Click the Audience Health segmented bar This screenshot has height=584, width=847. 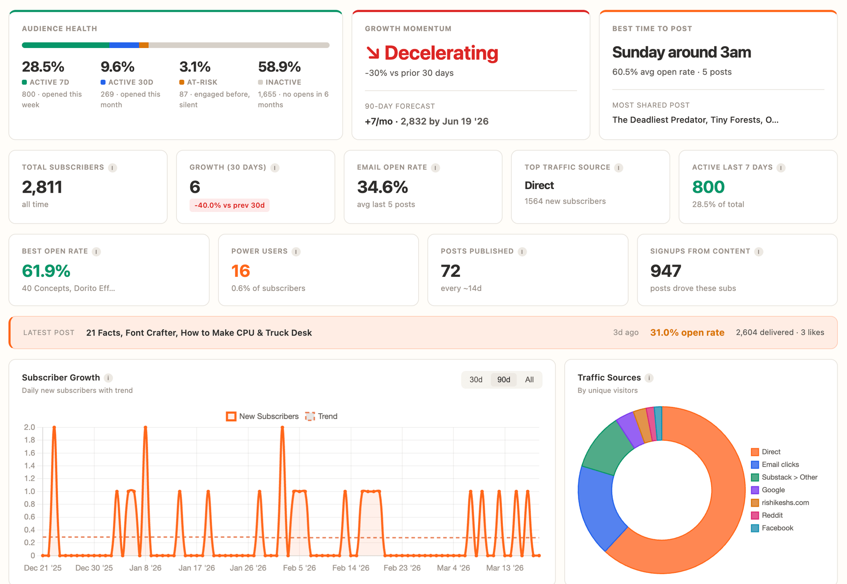pyautogui.click(x=176, y=45)
